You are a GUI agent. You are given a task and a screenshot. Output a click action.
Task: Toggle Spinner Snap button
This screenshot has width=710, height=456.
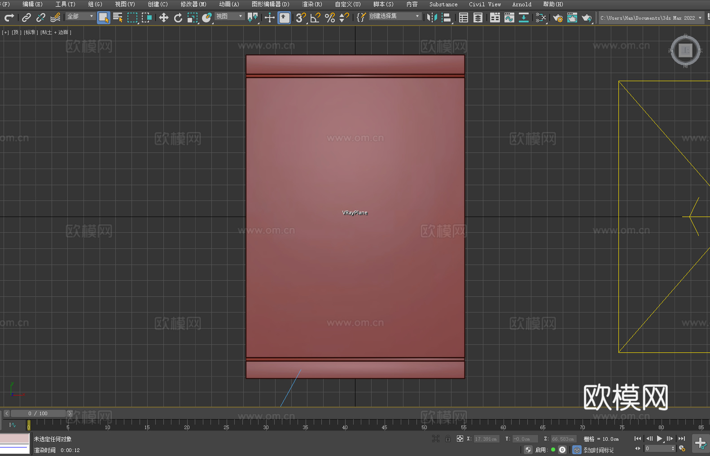click(x=344, y=17)
